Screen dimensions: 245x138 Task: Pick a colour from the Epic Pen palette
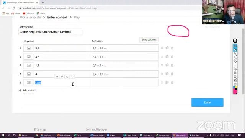235,90
